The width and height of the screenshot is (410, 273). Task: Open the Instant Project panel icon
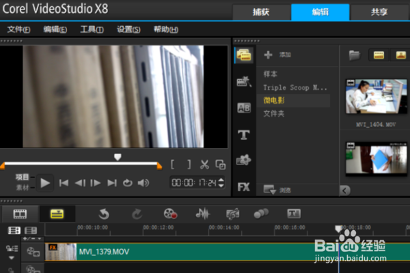pyautogui.click(x=244, y=81)
